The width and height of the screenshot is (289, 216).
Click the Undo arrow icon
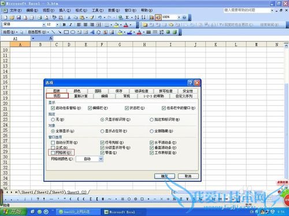tap(99, 17)
